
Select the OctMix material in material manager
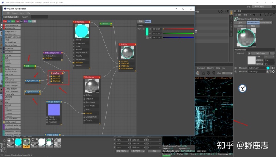[x=26, y=143]
